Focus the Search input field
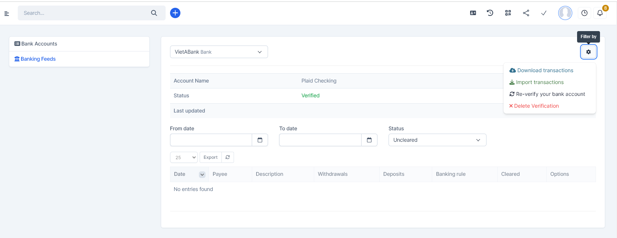 pos(85,13)
